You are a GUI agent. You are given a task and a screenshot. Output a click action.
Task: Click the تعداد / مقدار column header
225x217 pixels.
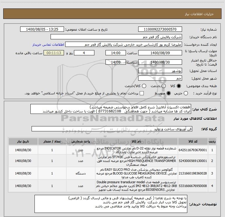[x=52, y=142]
